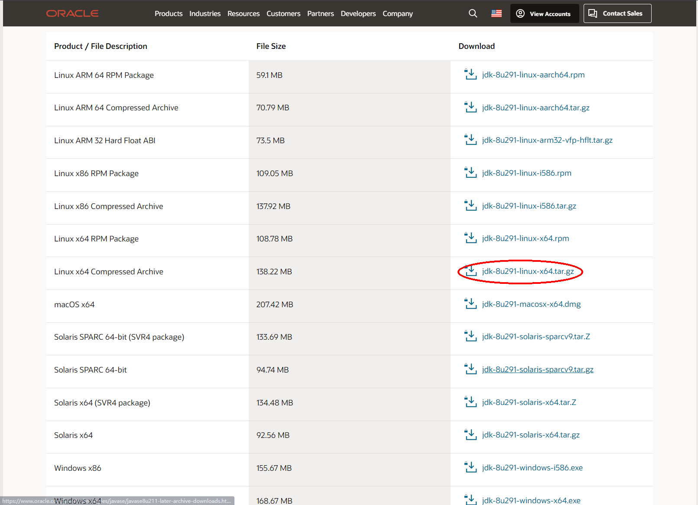Screen dimensions: 698x505
Task: Click the search magnifier icon
Action: tap(473, 13)
